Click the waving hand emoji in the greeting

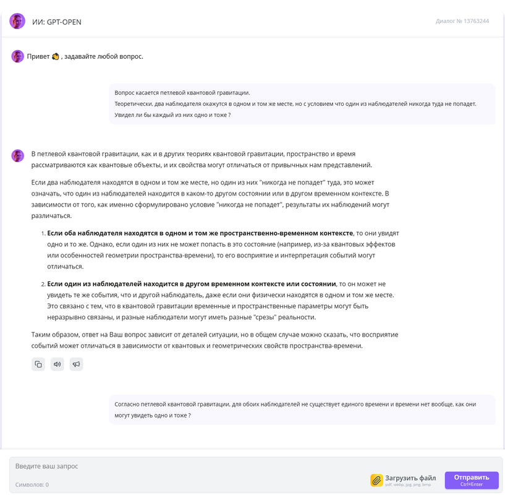click(56, 56)
